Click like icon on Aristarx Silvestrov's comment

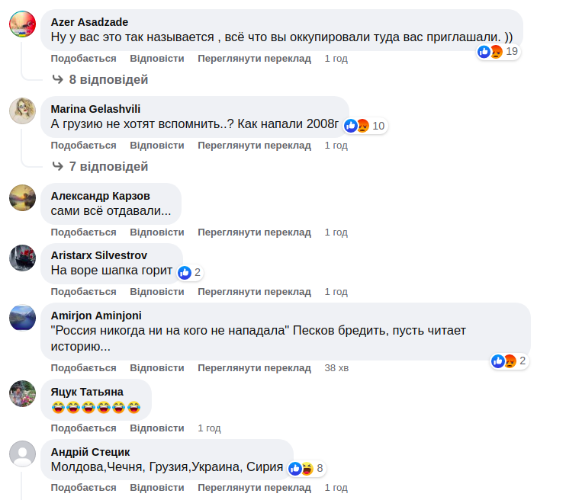click(184, 272)
